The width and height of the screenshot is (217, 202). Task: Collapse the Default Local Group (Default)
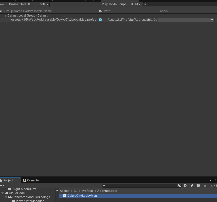click(x=5, y=16)
